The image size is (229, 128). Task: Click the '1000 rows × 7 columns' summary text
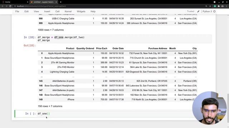point(51,30)
